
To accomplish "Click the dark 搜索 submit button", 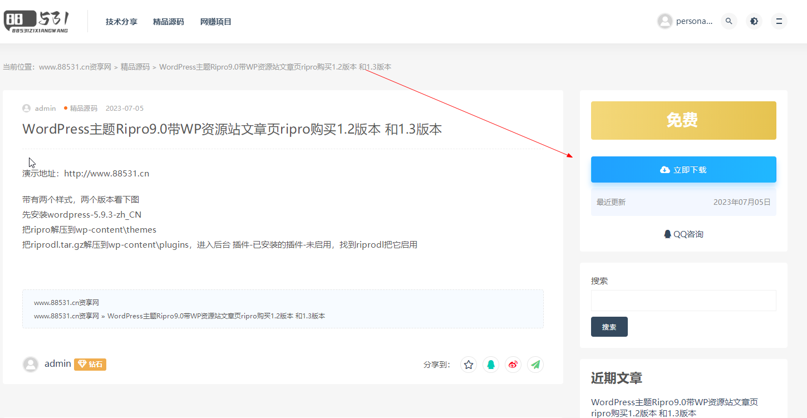I will (609, 327).
